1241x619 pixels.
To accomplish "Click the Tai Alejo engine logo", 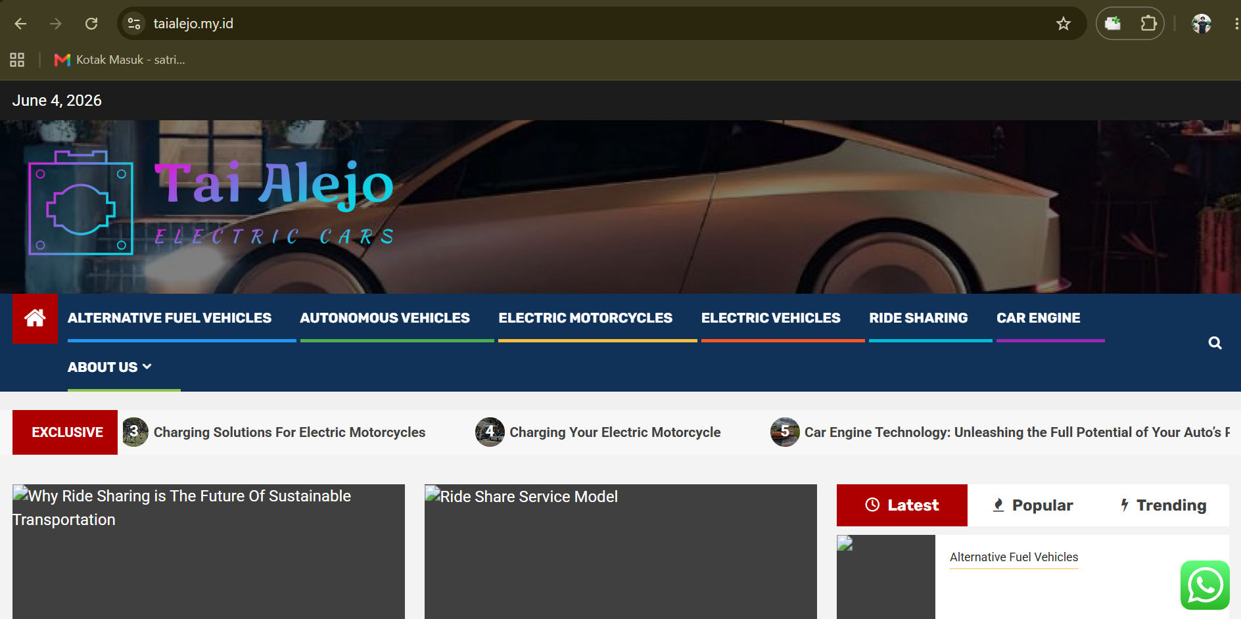I will (81, 203).
